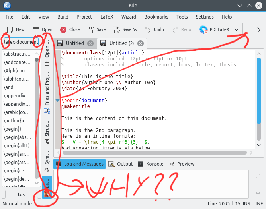Open the LaTeX menu

tap(107, 17)
